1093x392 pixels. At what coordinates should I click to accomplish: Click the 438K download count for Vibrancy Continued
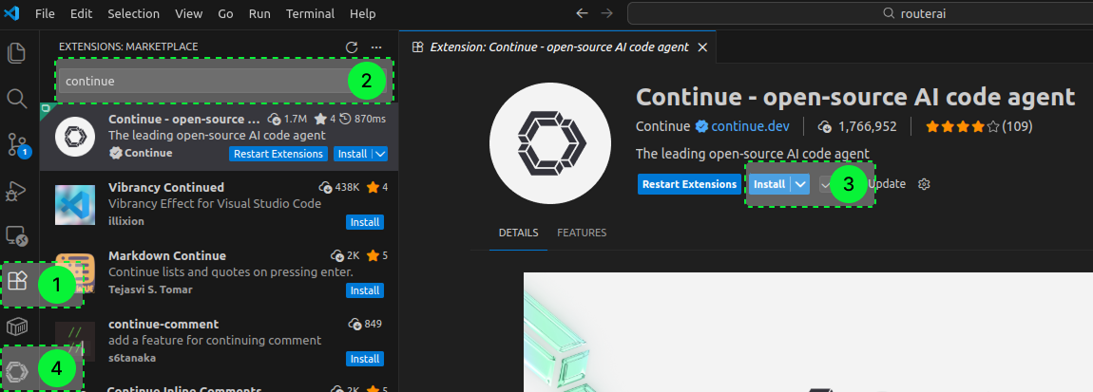(x=339, y=187)
